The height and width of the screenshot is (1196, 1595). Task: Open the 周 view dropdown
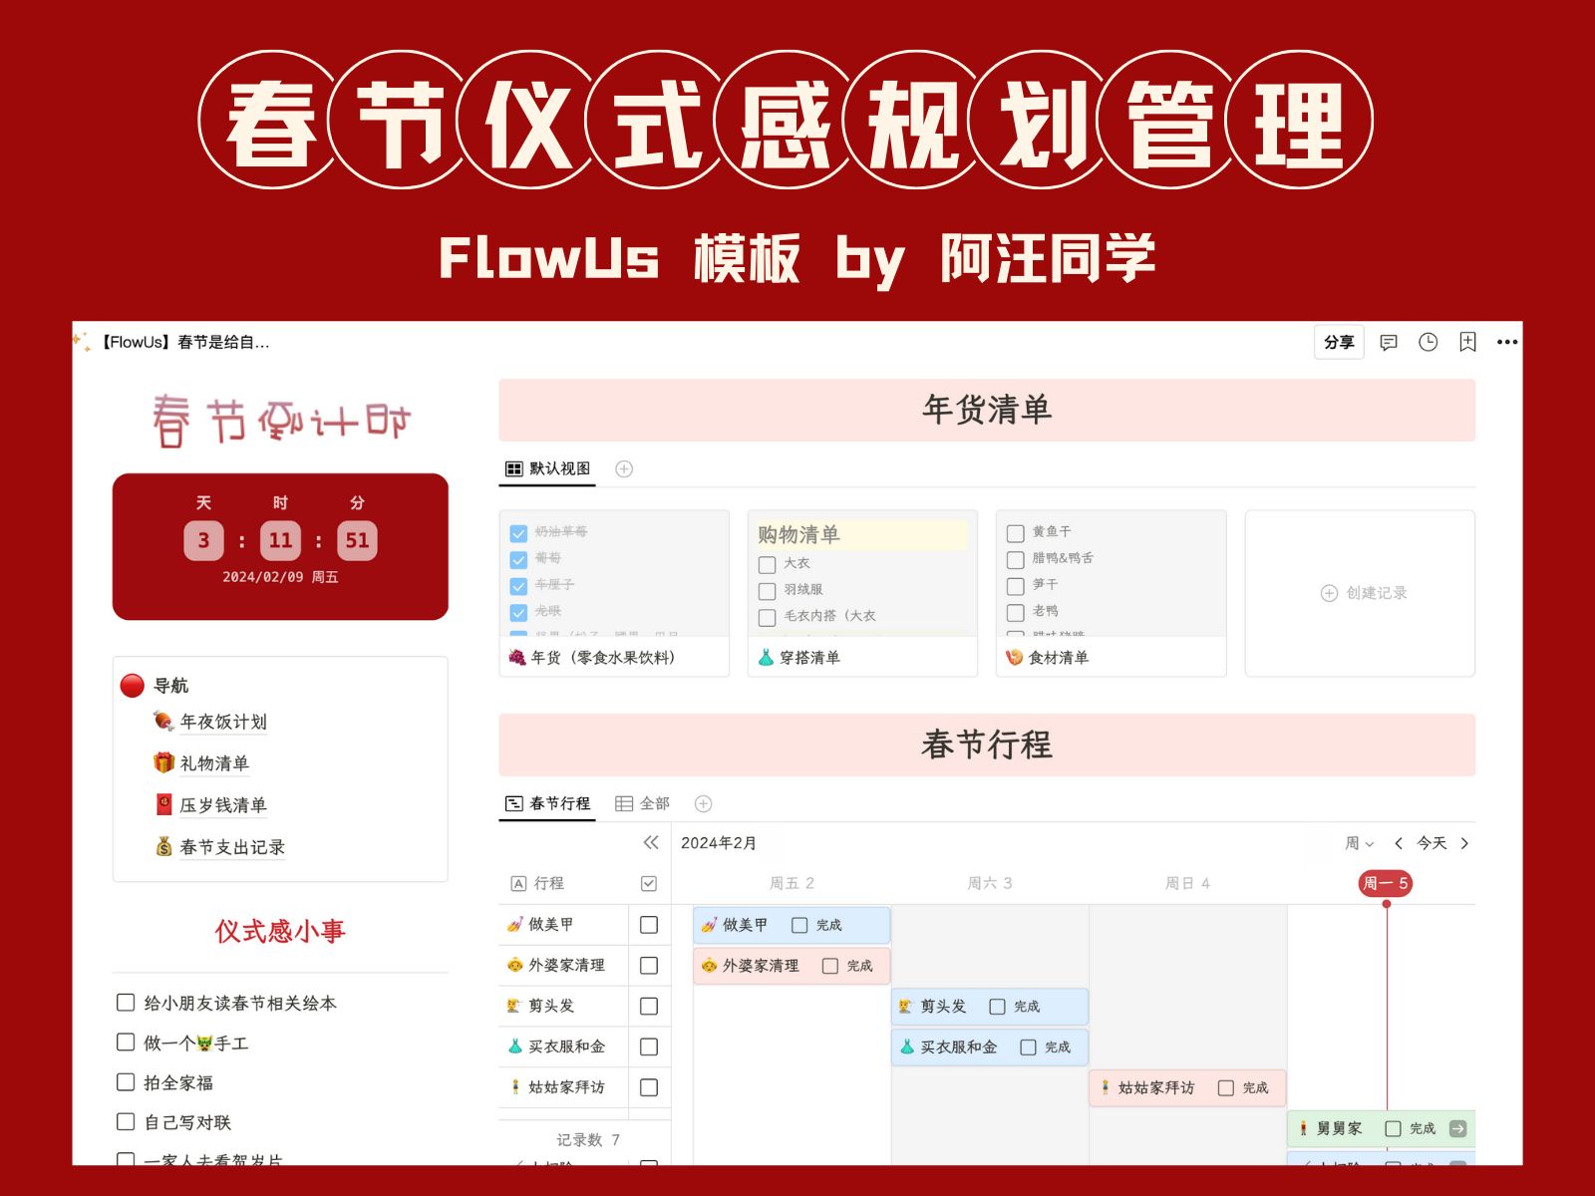[x=1359, y=843]
